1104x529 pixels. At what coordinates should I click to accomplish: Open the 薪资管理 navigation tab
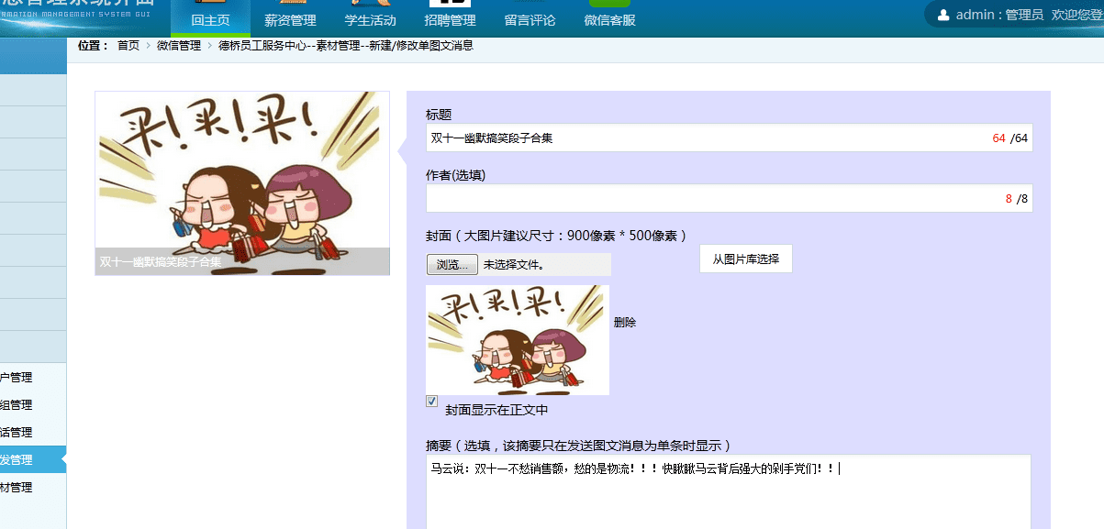(290, 18)
